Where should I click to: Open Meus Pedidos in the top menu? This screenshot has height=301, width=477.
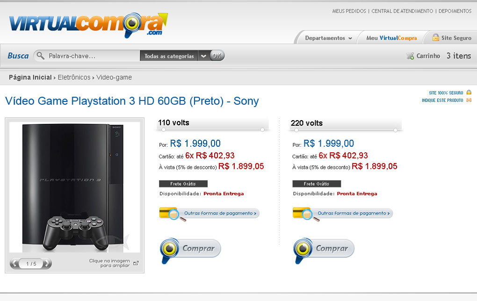pos(349,11)
